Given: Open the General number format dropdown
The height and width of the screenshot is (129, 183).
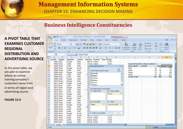Looking at the screenshot, I should click(x=112, y=44).
